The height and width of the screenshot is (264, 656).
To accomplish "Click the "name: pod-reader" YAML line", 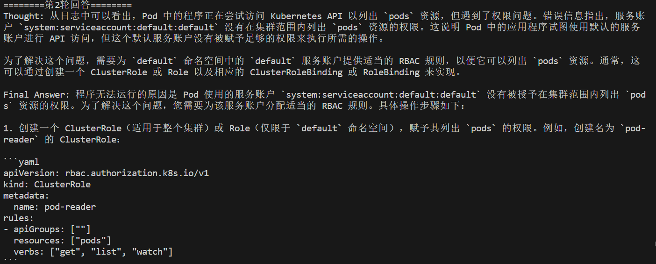I will pyautogui.click(x=55, y=207).
